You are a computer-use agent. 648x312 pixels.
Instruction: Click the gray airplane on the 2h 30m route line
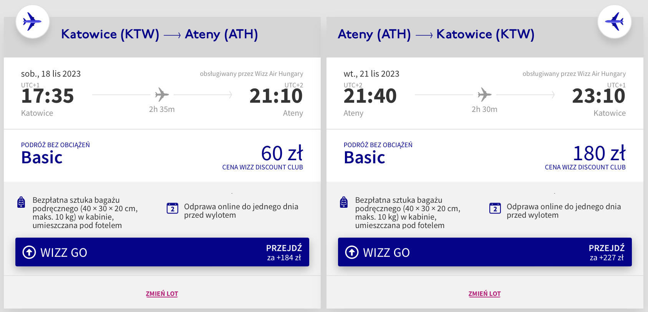point(484,94)
